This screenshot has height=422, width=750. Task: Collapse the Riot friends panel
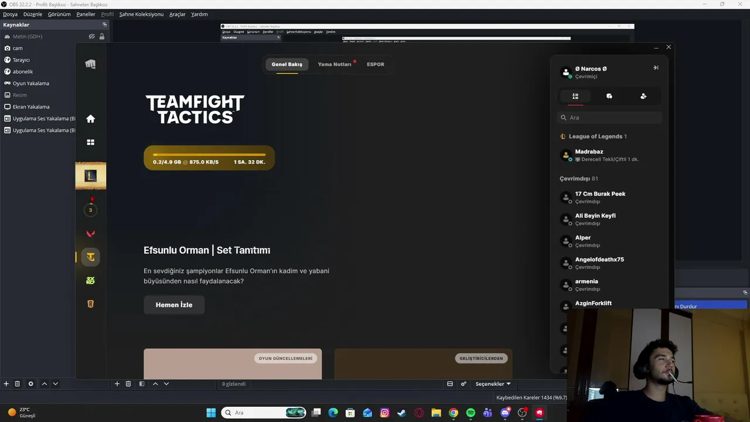(x=656, y=67)
